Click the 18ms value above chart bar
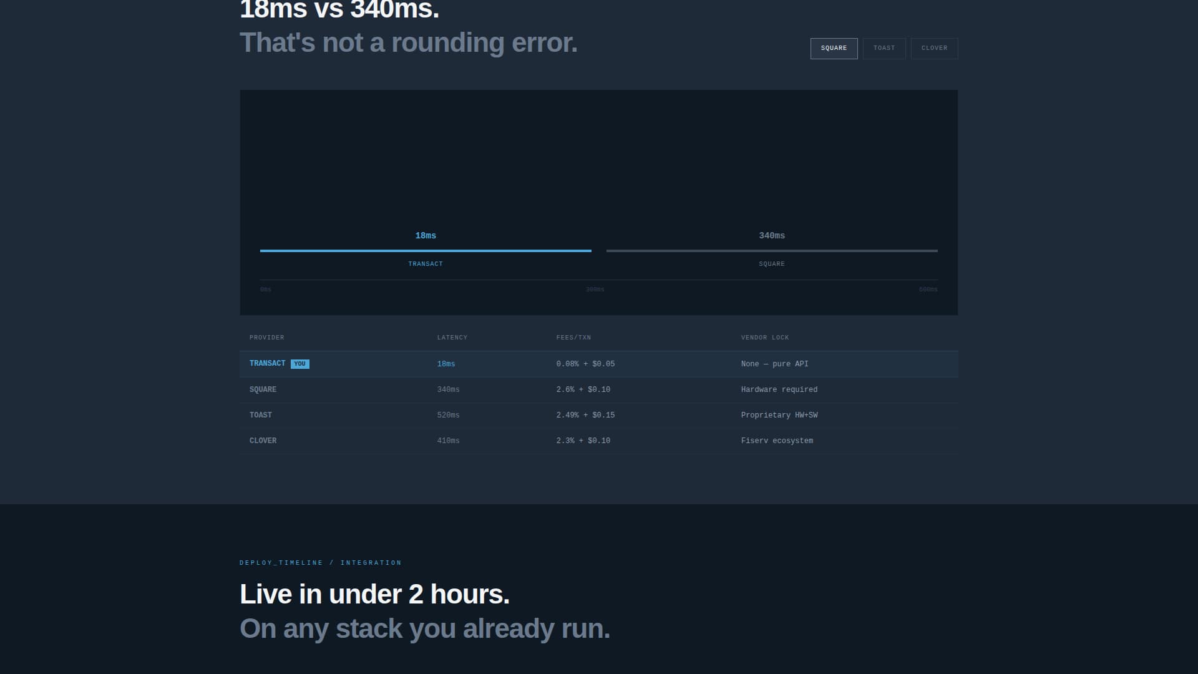Viewport: 1198px width, 674px height. (426, 235)
